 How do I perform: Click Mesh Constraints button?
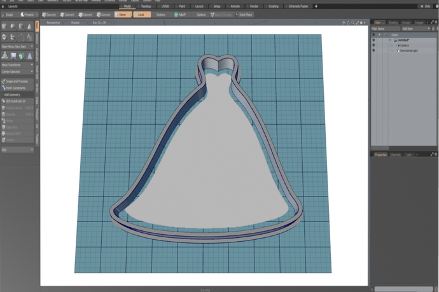[x=17, y=88]
